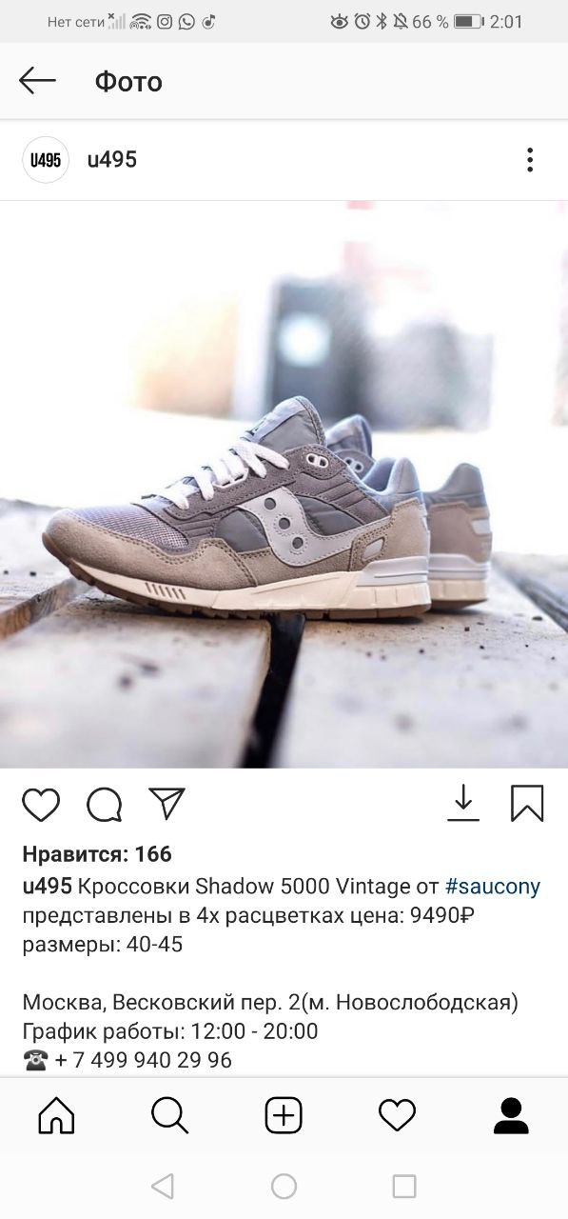Create new post with plus icon
This screenshot has height=1219, width=568.
tap(284, 1115)
